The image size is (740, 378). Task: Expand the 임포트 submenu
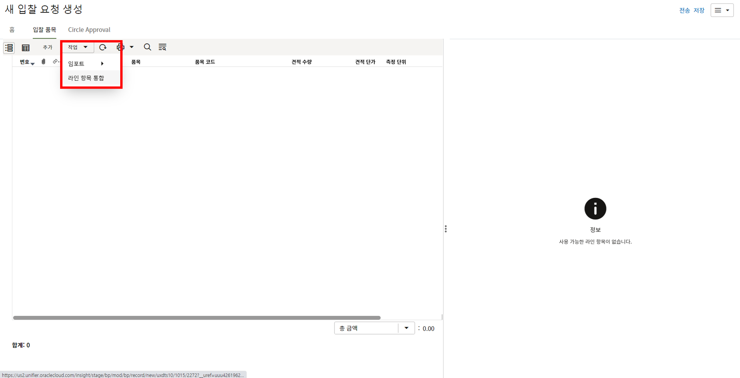click(x=86, y=64)
